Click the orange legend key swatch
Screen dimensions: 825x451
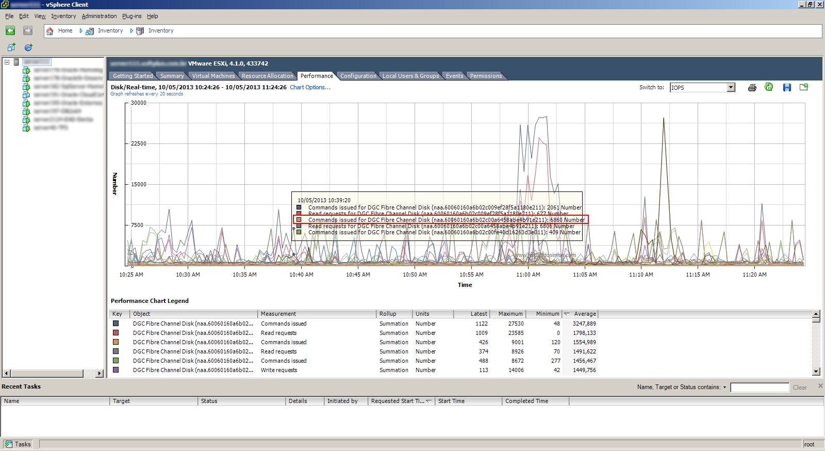[116, 342]
